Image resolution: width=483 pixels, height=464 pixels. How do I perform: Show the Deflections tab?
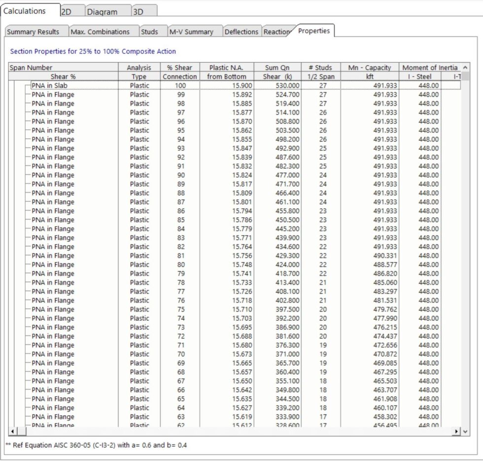[241, 32]
